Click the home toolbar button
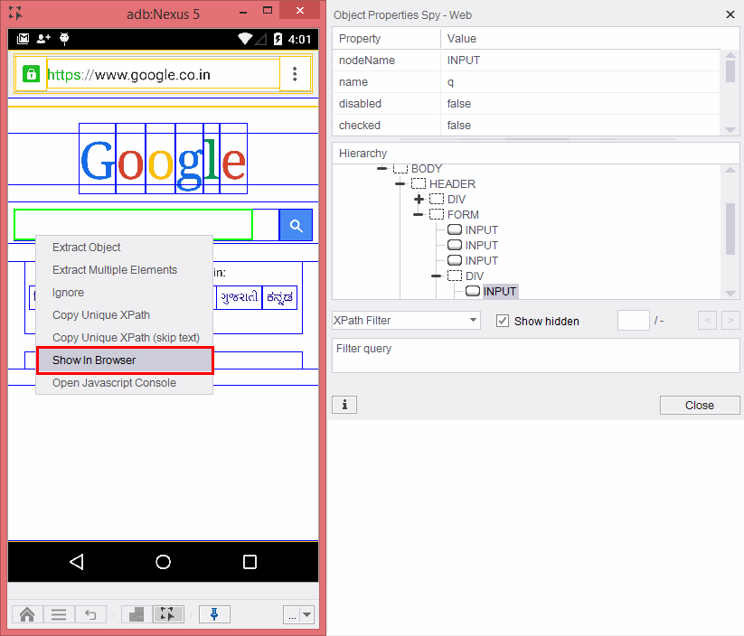 [x=27, y=614]
